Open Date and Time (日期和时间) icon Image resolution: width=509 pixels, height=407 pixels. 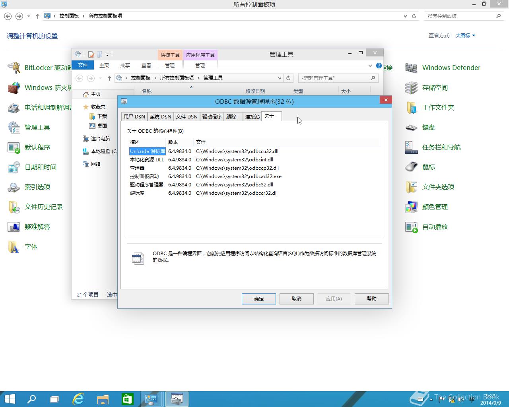pos(14,167)
